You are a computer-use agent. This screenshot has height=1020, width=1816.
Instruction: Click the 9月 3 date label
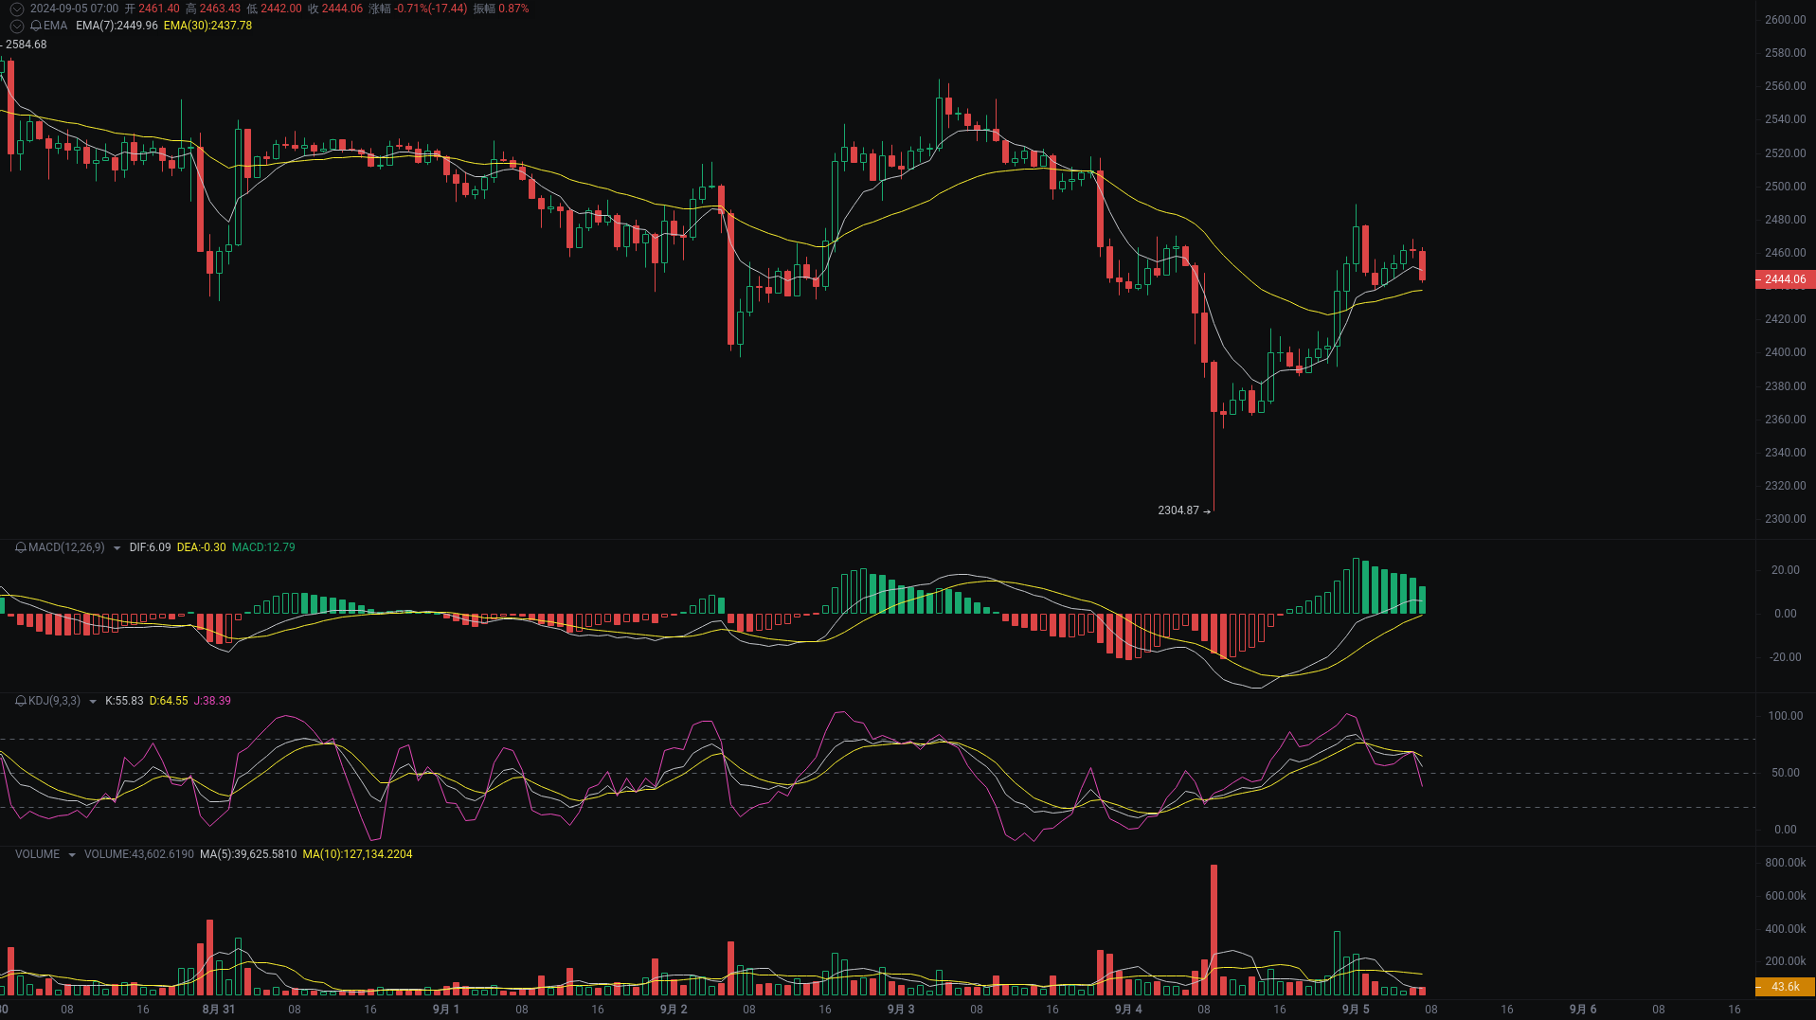[x=901, y=1010]
